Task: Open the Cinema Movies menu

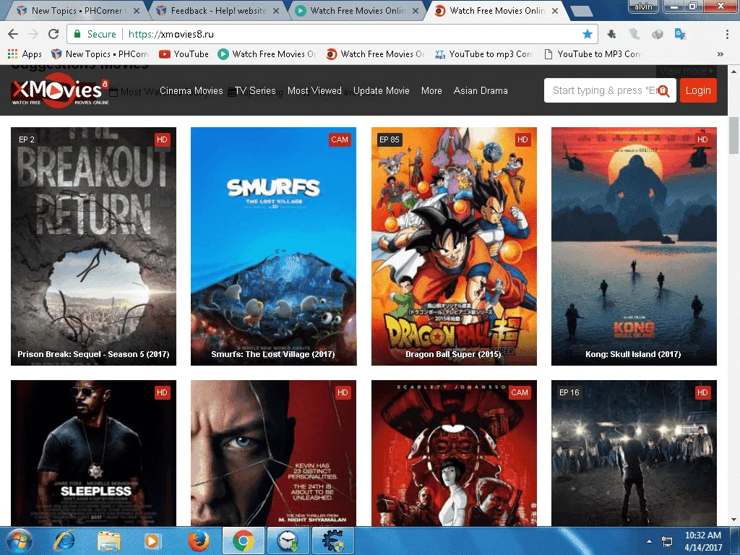Action: (191, 90)
